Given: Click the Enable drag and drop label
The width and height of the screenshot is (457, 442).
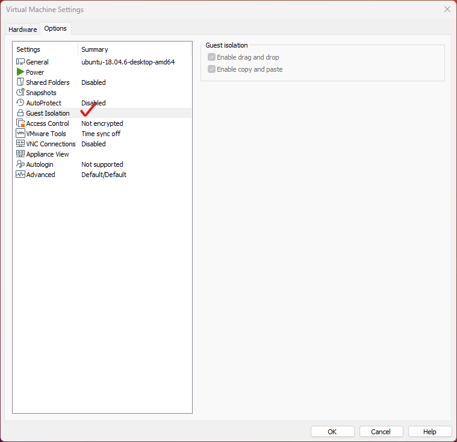Looking at the screenshot, I should (247, 57).
